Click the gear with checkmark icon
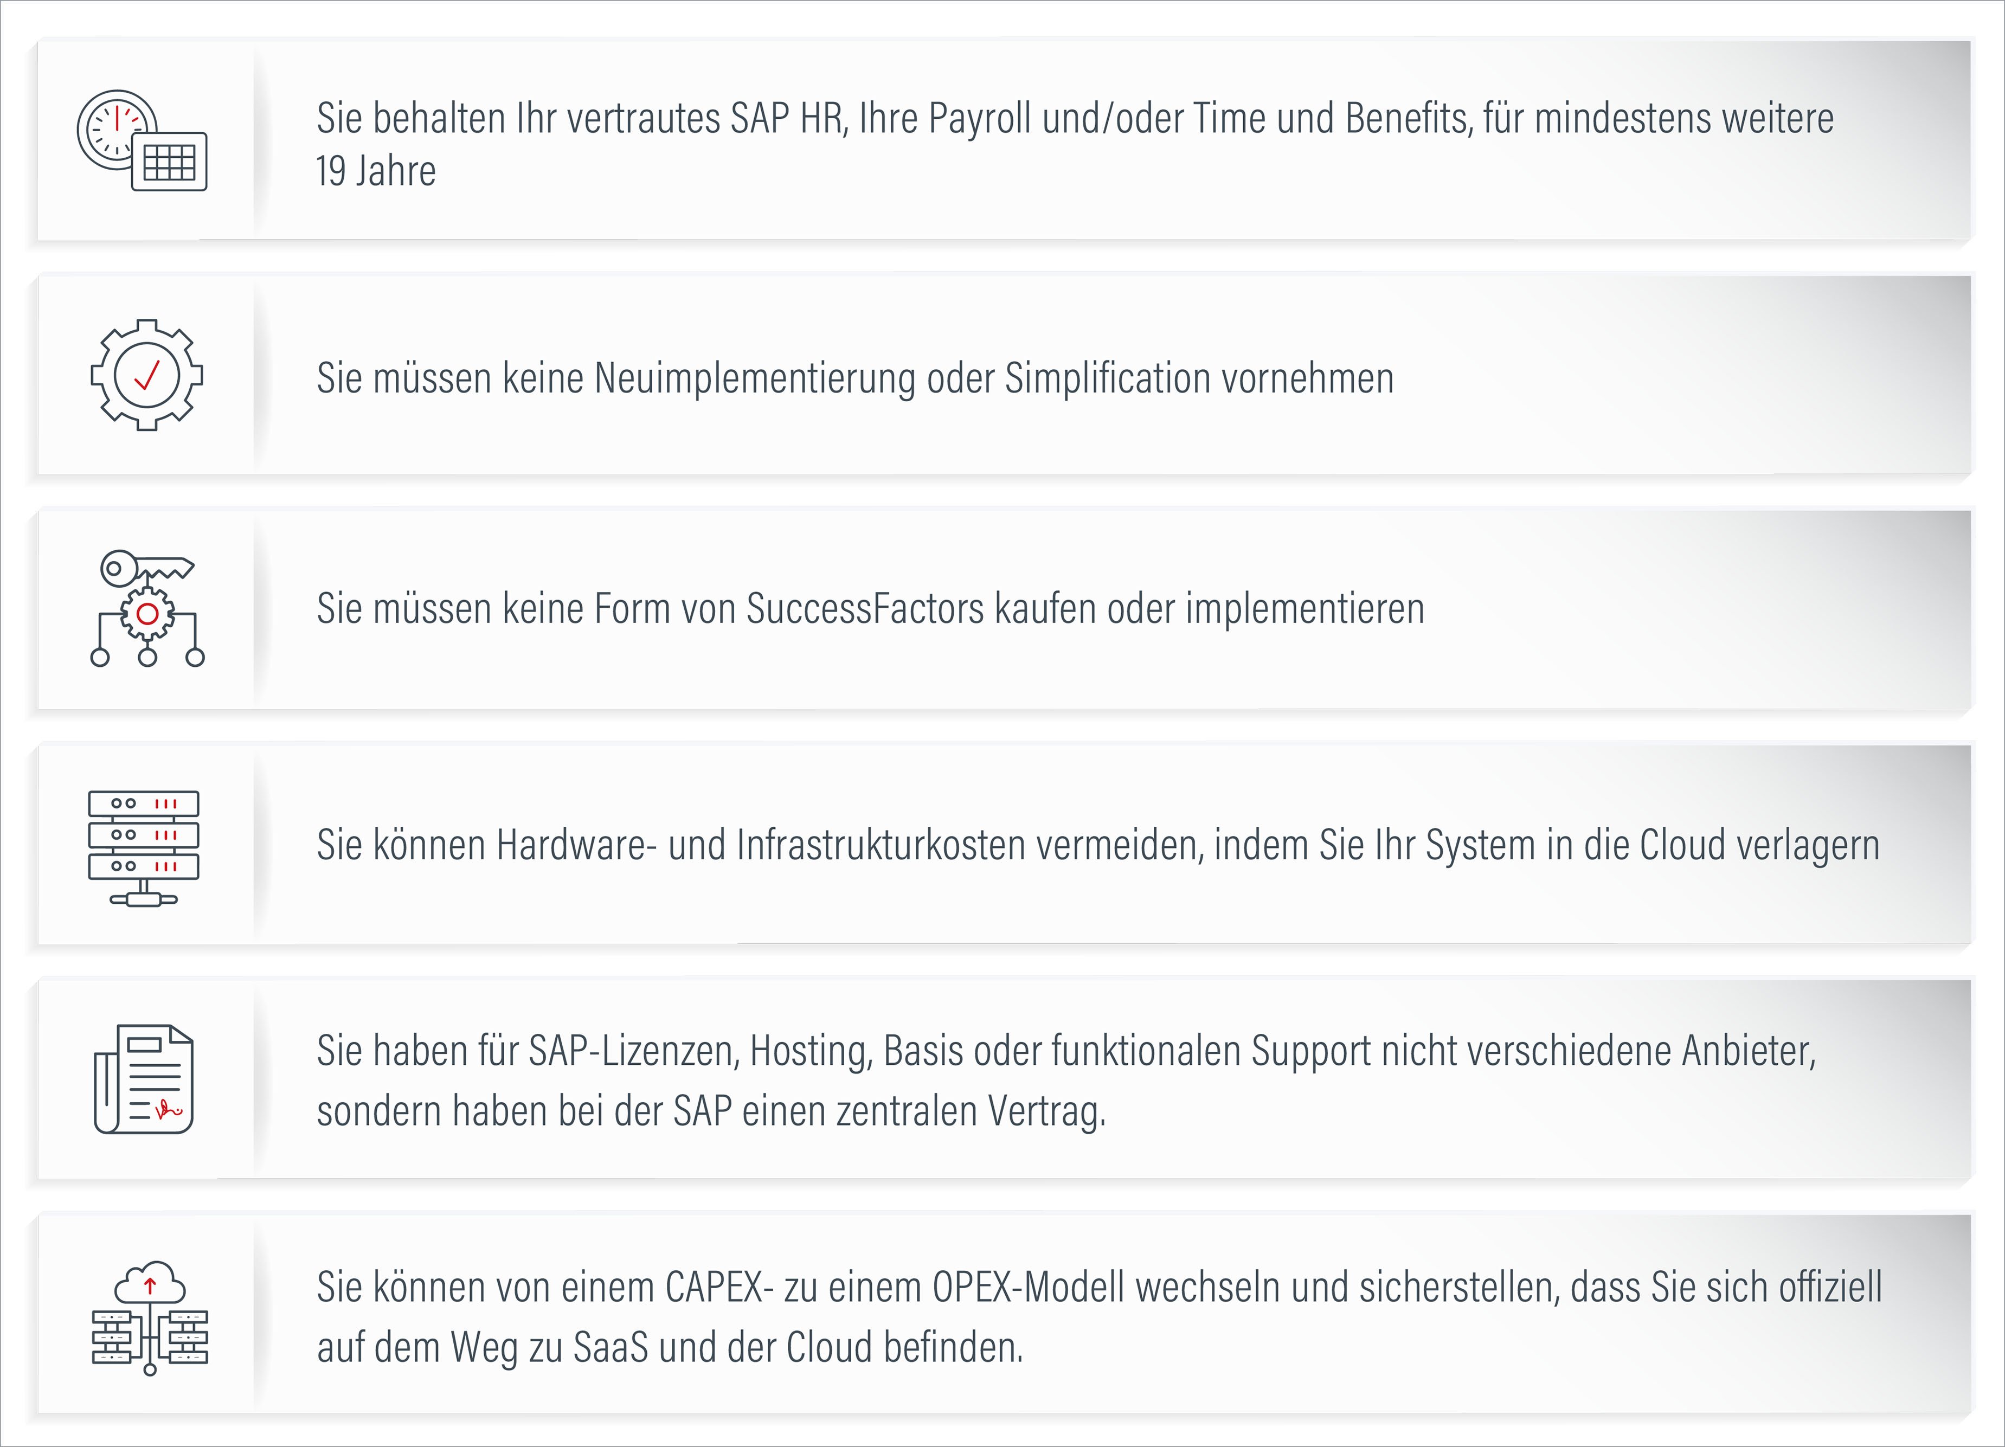This screenshot has width=2005, height=1447. point(147,375)
